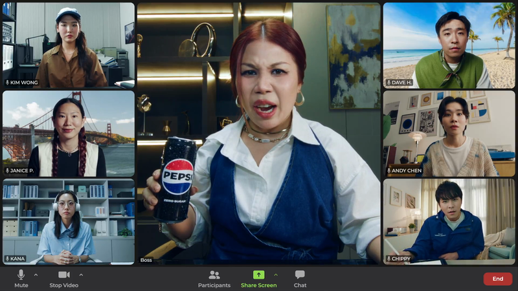Viewport: 518px width, 291px height.
Task: Mute the microphone
Action: [x=21, y=279]
